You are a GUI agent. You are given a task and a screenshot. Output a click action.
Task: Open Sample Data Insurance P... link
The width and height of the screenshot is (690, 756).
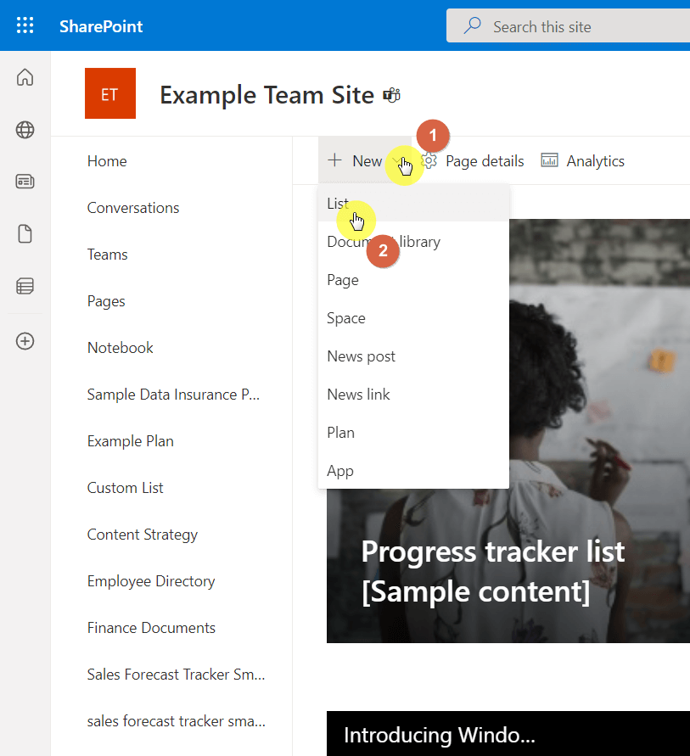point(174,395)
